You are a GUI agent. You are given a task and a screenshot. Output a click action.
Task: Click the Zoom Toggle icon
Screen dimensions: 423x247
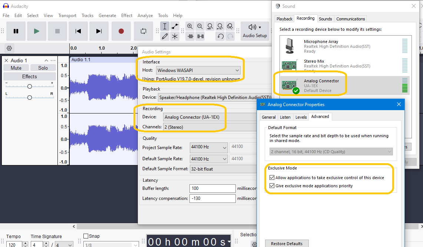click(230, 26)
